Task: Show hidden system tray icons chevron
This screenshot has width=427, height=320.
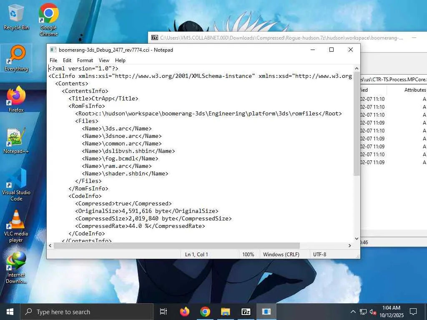Action: 353,312
